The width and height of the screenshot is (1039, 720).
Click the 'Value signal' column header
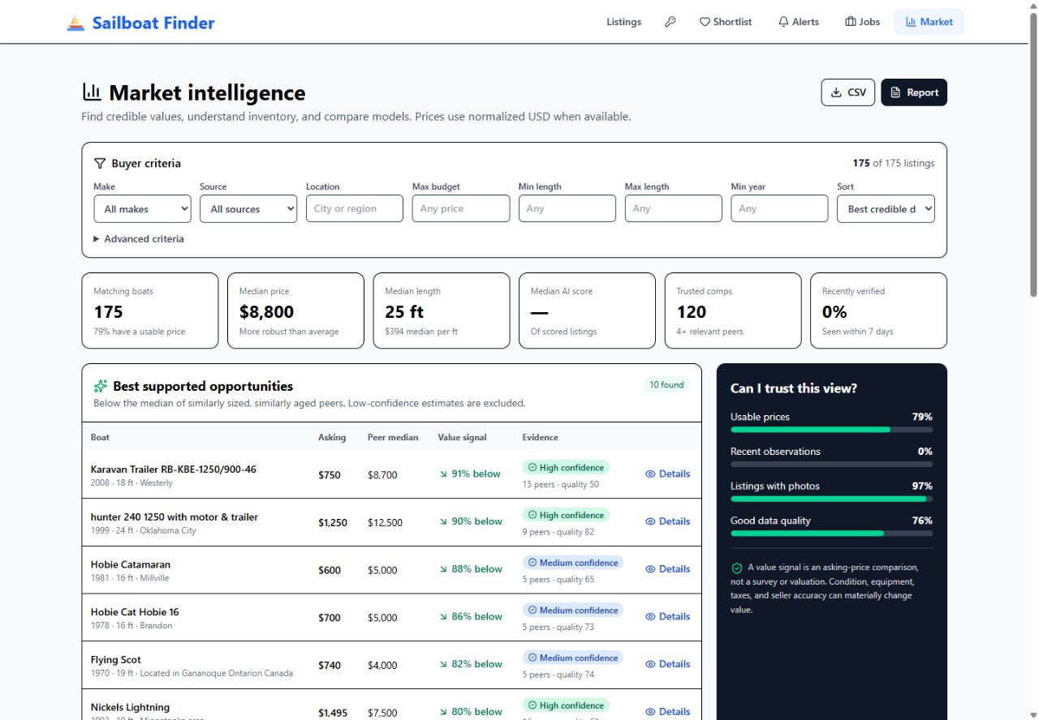tap(462, 437)
